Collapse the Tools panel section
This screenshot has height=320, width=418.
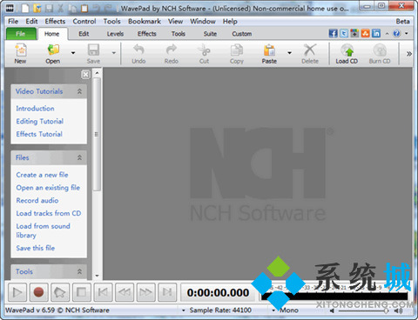79,271
